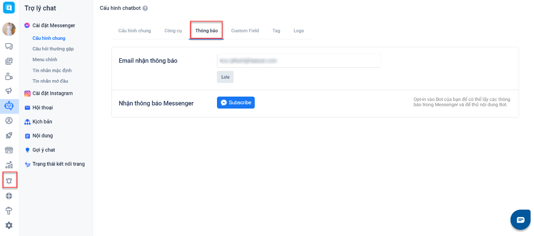
Task: Open the pin icon in sidebar
Action: click(x=9, y=211)
